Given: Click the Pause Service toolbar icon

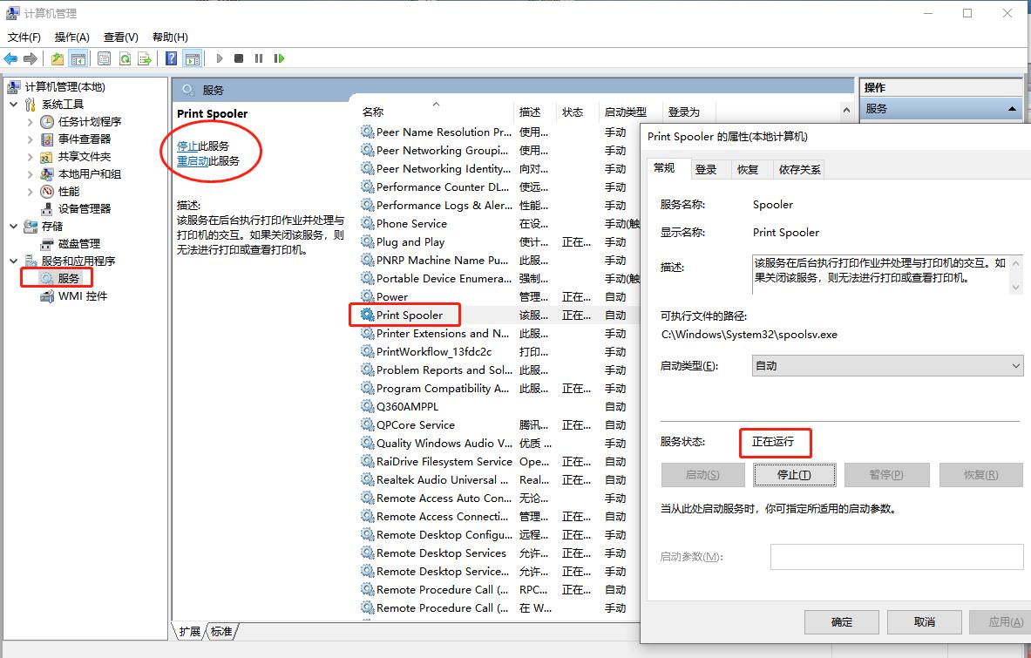Looking at the screenshot, I should click(257, 58).
